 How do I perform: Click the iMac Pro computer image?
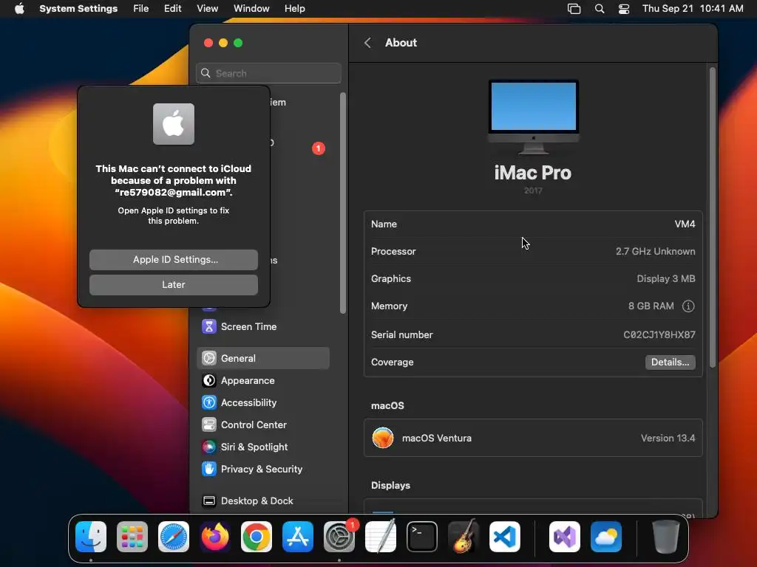point(533,117)
